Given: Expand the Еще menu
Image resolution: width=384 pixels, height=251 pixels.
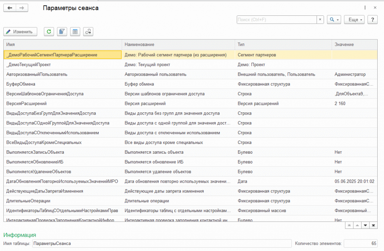Looking at the screenshot, I should point(354,20).
